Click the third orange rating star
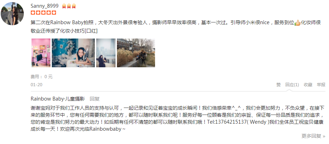This screenshot has height=144, width=329. click(43, 13)
